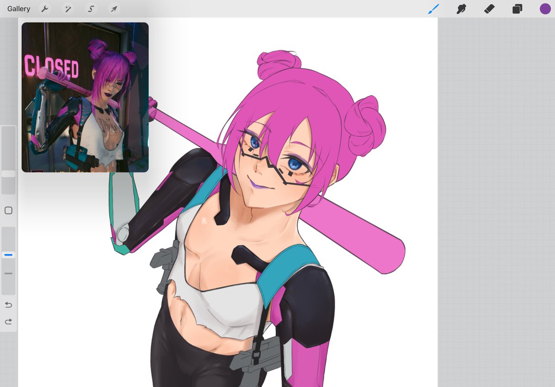Viewport: 555px width, 387px height.
Task: Activate the Selection tool
Action: [91, 9]
